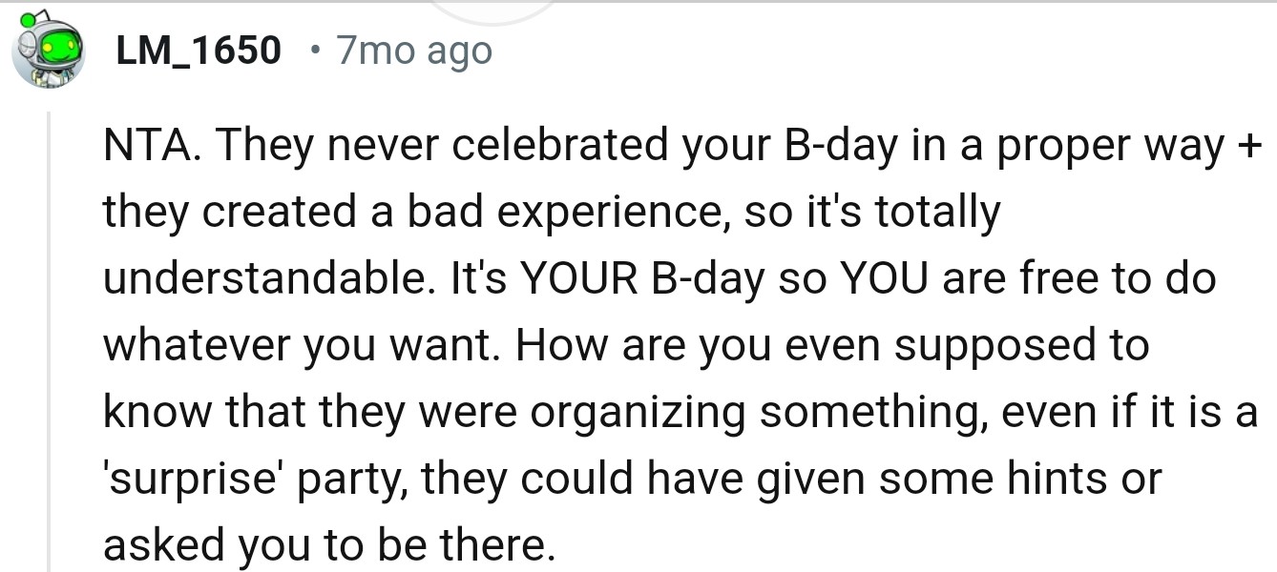
Task: Click the "7mo ago" comment timestamp
Action: 413,51
